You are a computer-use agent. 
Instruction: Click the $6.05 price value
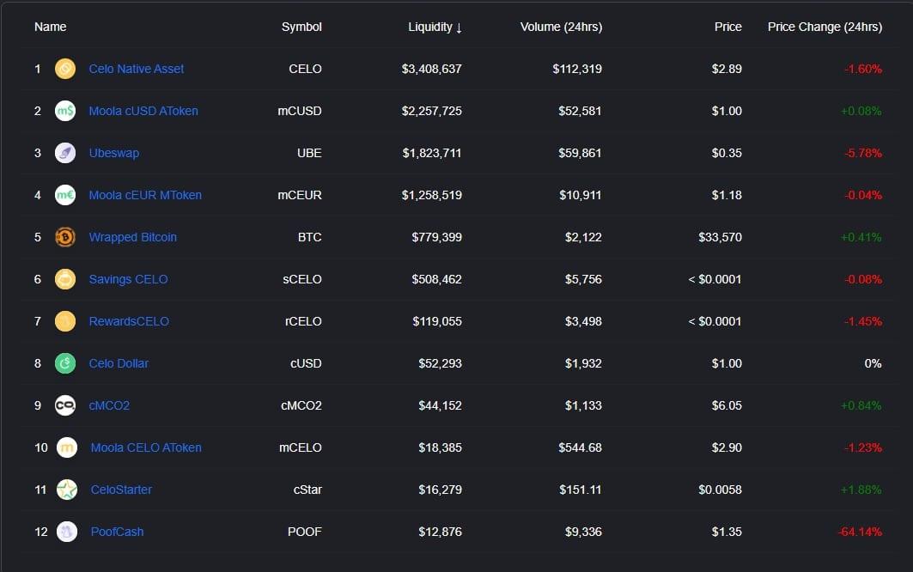pos(727,405)
